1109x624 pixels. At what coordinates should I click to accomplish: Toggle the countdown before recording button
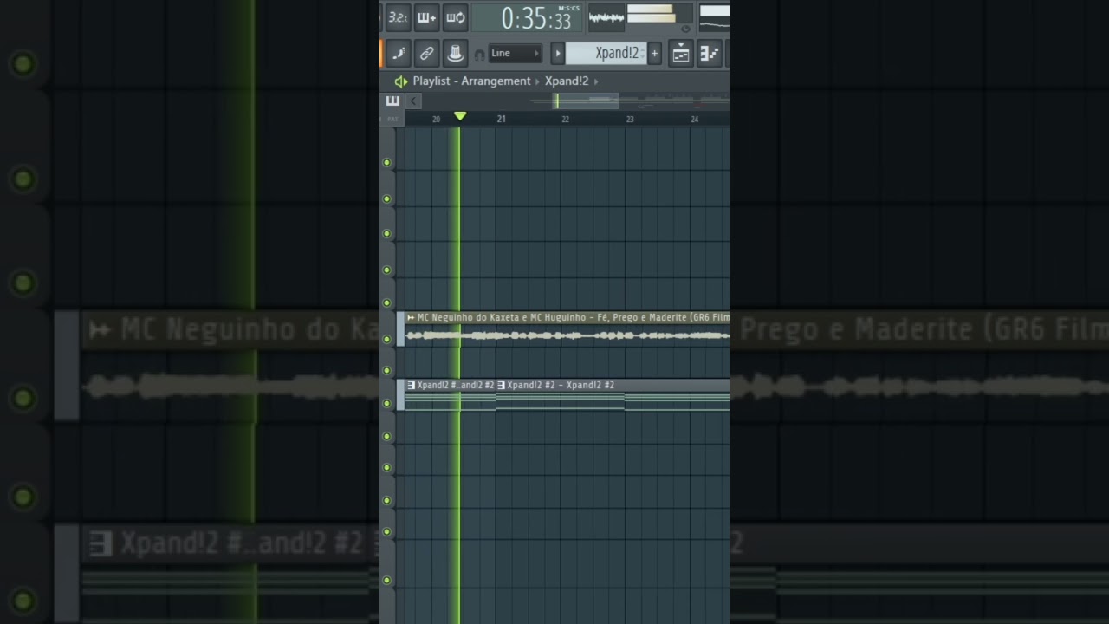tap(398, 17)
